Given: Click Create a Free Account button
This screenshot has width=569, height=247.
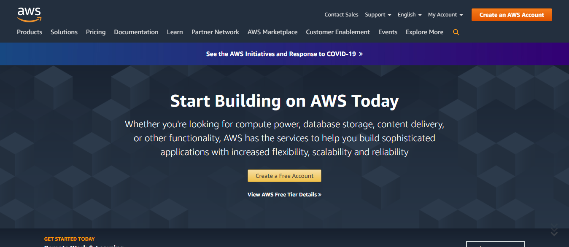Looking at the screenshot, I should click(x=284, y=176).
